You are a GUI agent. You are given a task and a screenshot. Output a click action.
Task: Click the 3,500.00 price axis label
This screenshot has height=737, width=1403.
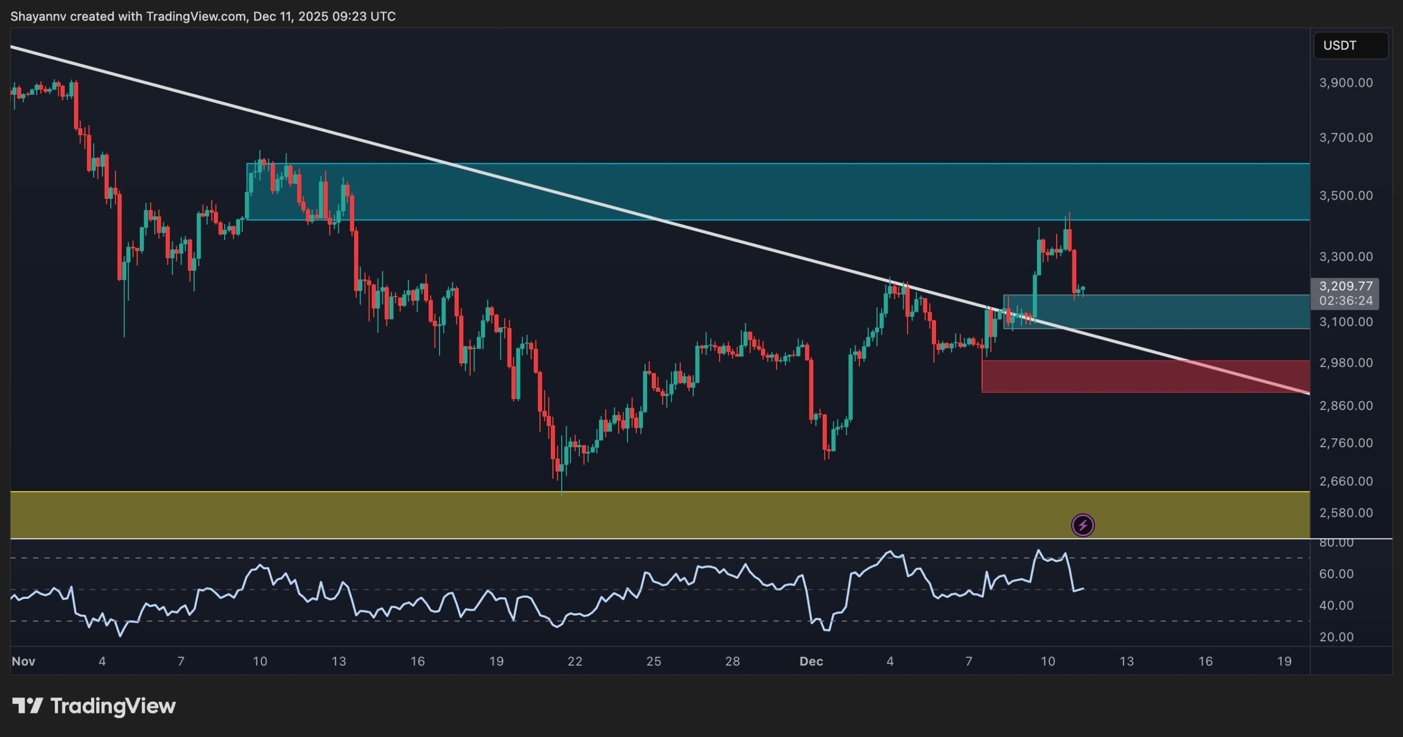tap(1345, 196)
